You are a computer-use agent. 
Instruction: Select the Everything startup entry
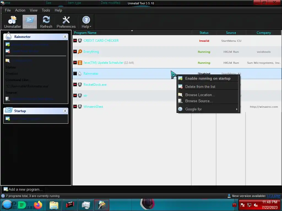tap(177, 52)
